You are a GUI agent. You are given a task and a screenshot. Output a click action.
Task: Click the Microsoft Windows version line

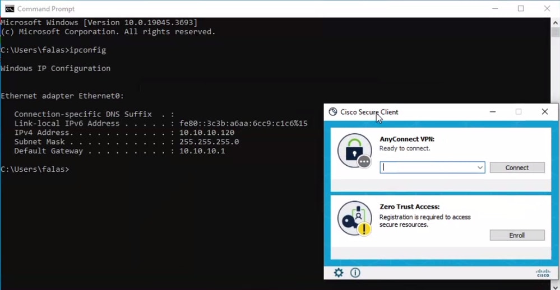[x=99, y=22]
